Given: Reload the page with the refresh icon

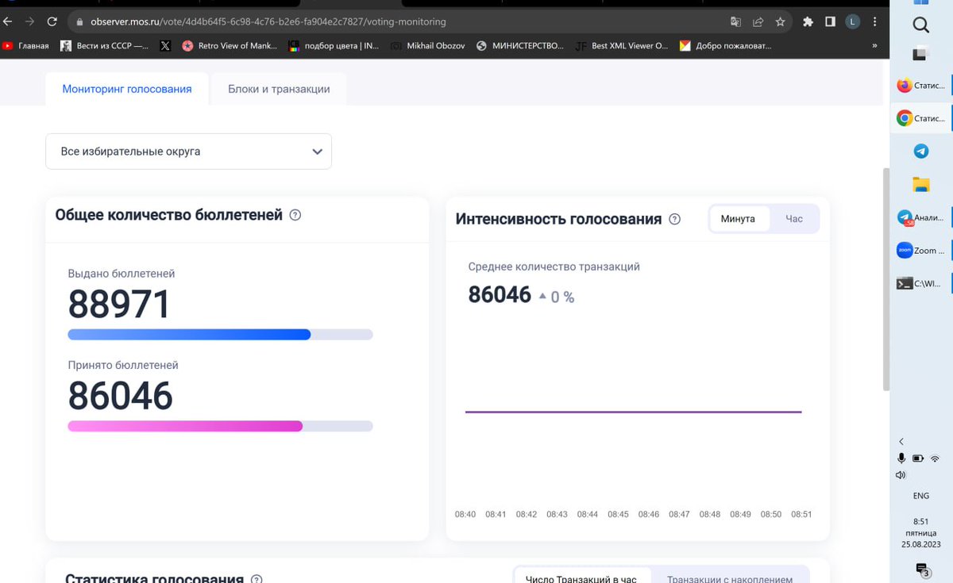Looking at the screenshot, I should (x=52, y=21).
